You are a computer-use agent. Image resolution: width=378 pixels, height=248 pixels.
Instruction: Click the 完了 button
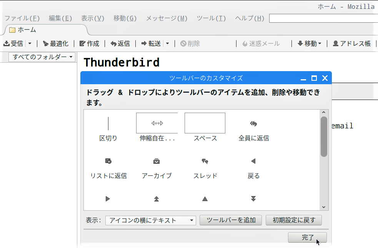pos(307,237)
